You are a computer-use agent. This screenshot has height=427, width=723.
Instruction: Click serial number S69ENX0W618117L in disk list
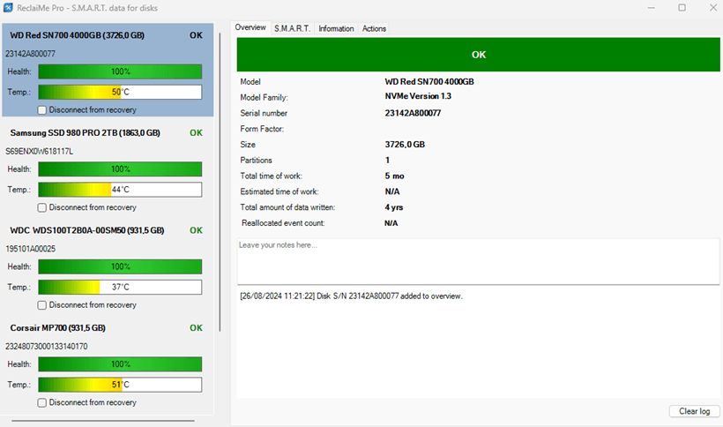(39, 151)
